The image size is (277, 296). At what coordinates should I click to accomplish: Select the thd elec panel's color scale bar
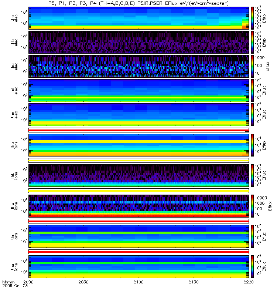252,91
